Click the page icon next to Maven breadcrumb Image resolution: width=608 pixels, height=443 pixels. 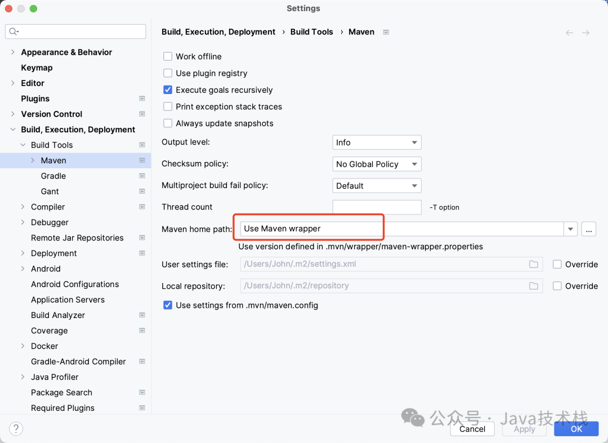tap(386, 32)
